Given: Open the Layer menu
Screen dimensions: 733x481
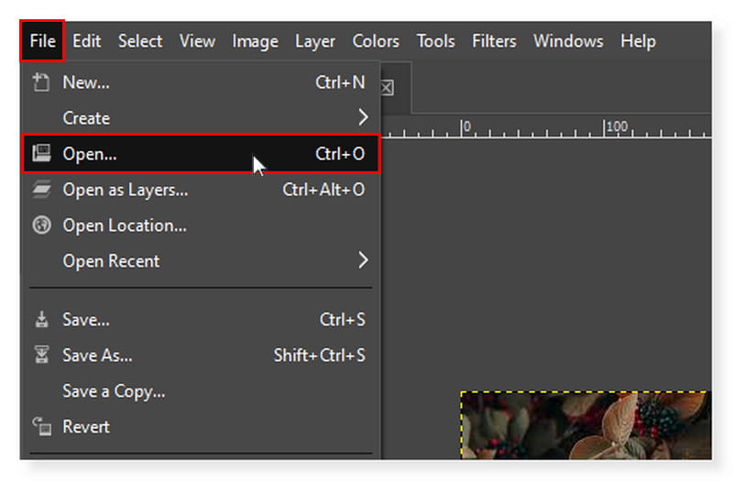Looking at the screenshot, I should 314,41.
